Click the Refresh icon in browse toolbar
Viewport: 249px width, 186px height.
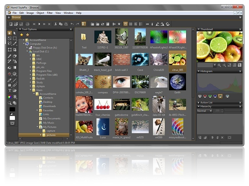pyautogui.click(x=103, y=24)
